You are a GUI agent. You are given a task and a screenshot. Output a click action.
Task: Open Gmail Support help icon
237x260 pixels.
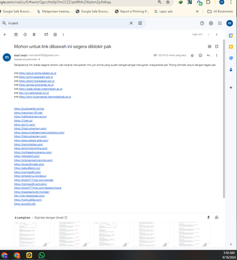[x=202, y=23]
